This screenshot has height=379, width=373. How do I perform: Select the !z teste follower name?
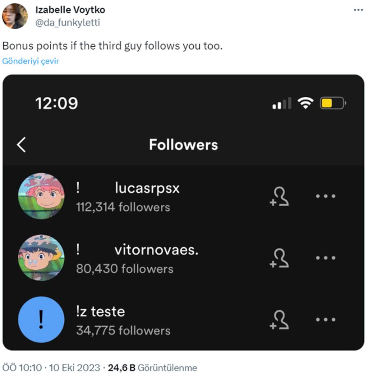tap(100, 311)
